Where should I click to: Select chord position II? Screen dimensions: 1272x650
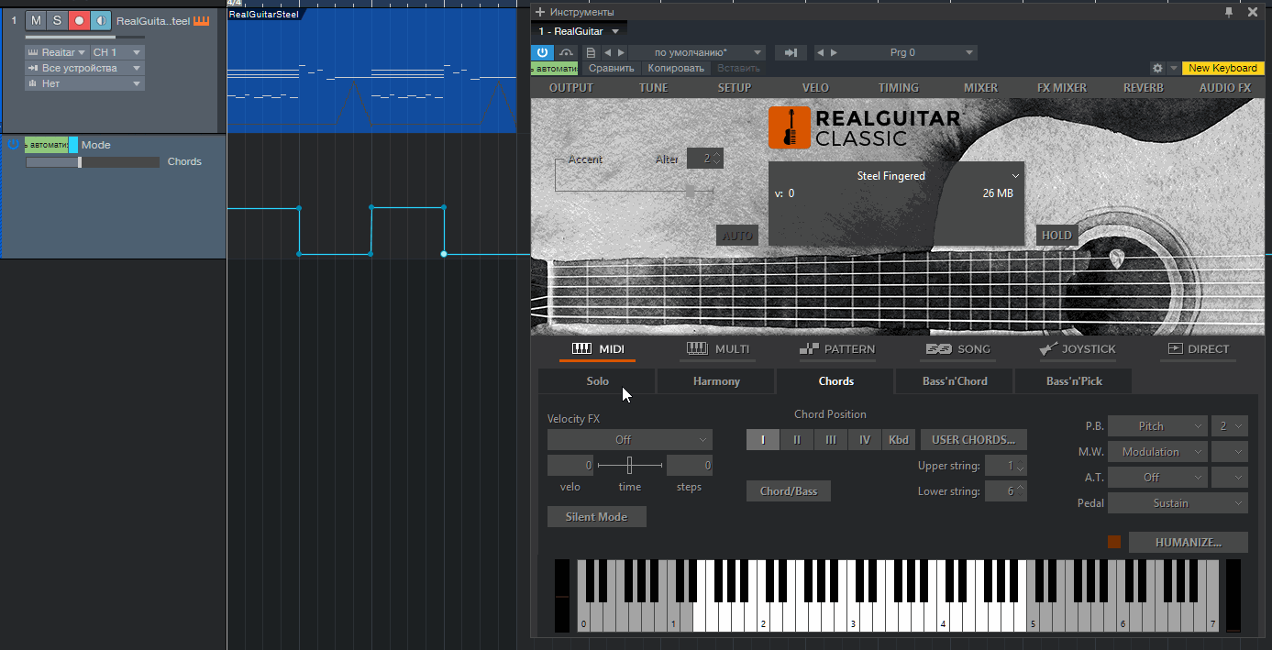(796, 440)
